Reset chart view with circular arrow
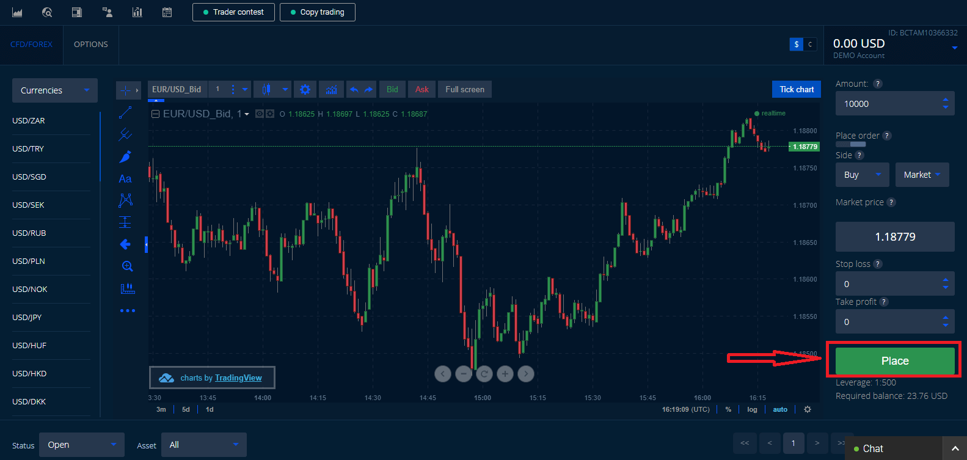The width and height of the screenshot is (967, 460). coord(484,373)
